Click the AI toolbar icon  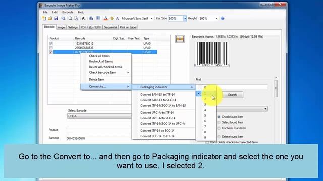point(84,18)
